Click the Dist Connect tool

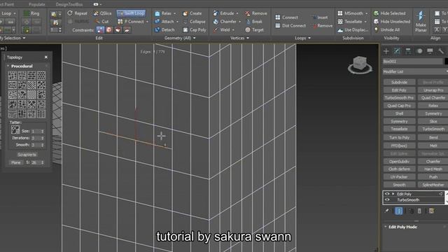(290, 26)
